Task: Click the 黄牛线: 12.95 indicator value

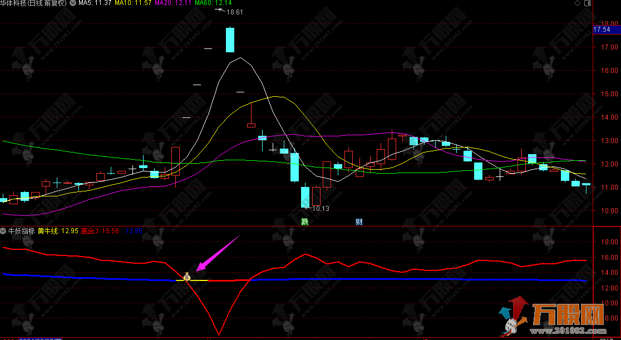Action: point(58,230)
